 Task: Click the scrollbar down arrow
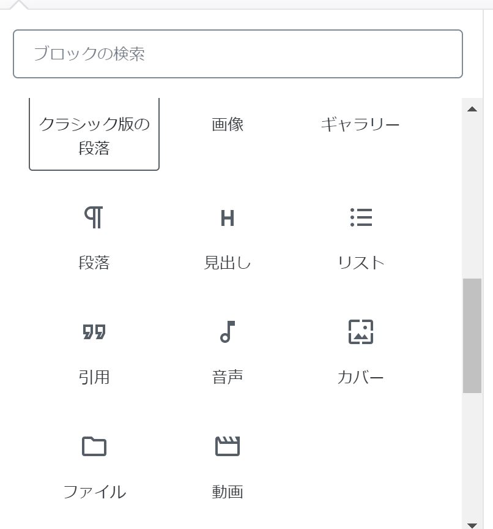pyautogui.click(x=472, y=525)
